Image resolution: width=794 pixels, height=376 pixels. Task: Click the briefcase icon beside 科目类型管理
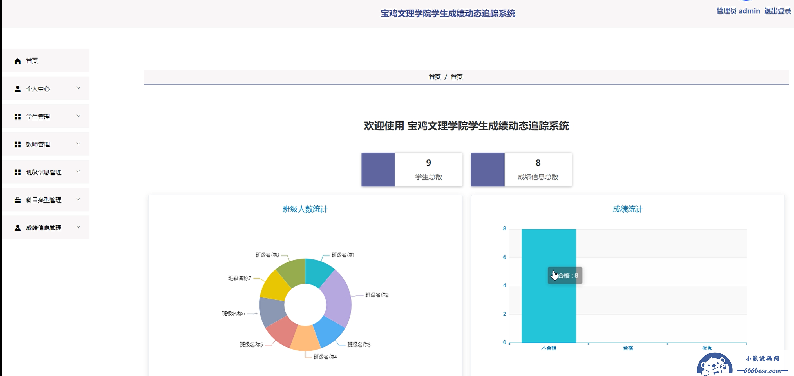coord(17,200)
